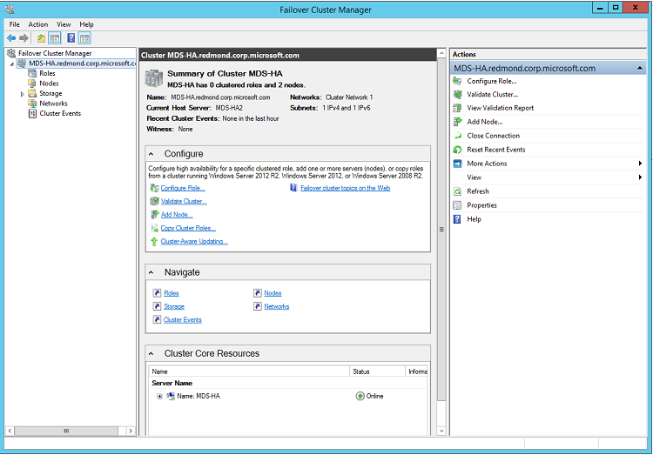Screen dimensions: 653x455
Task: Click the Refresh icon in Actions
Action: click(x=457, y=191)
